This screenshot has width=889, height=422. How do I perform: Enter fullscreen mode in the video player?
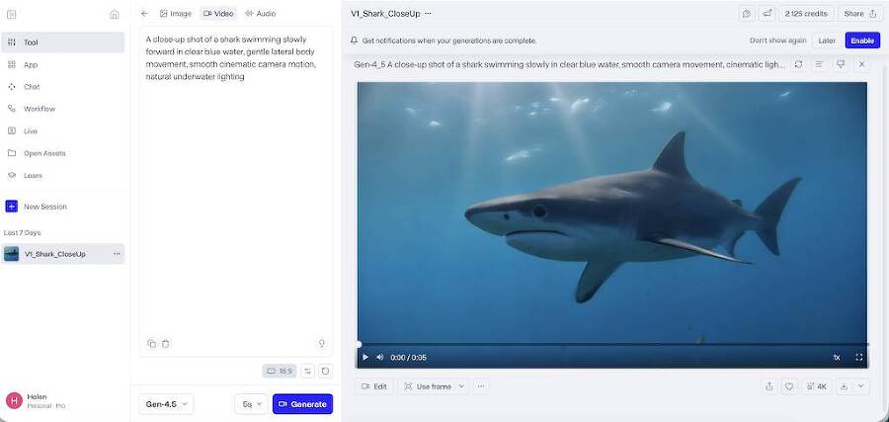[859, 357]
